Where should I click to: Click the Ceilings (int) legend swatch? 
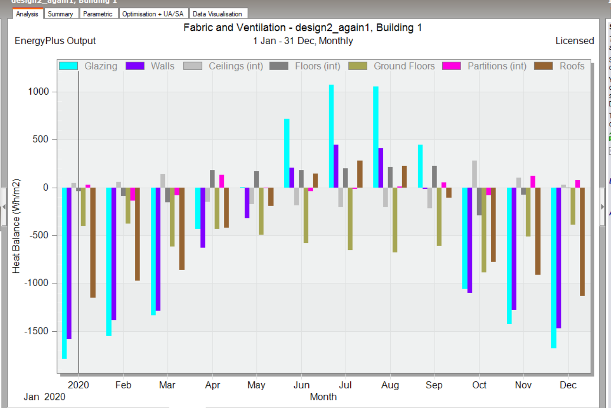coord(192,66)
